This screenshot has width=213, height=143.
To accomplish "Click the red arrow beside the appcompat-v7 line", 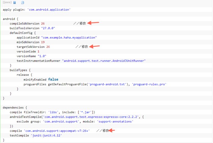I will 112,130.
